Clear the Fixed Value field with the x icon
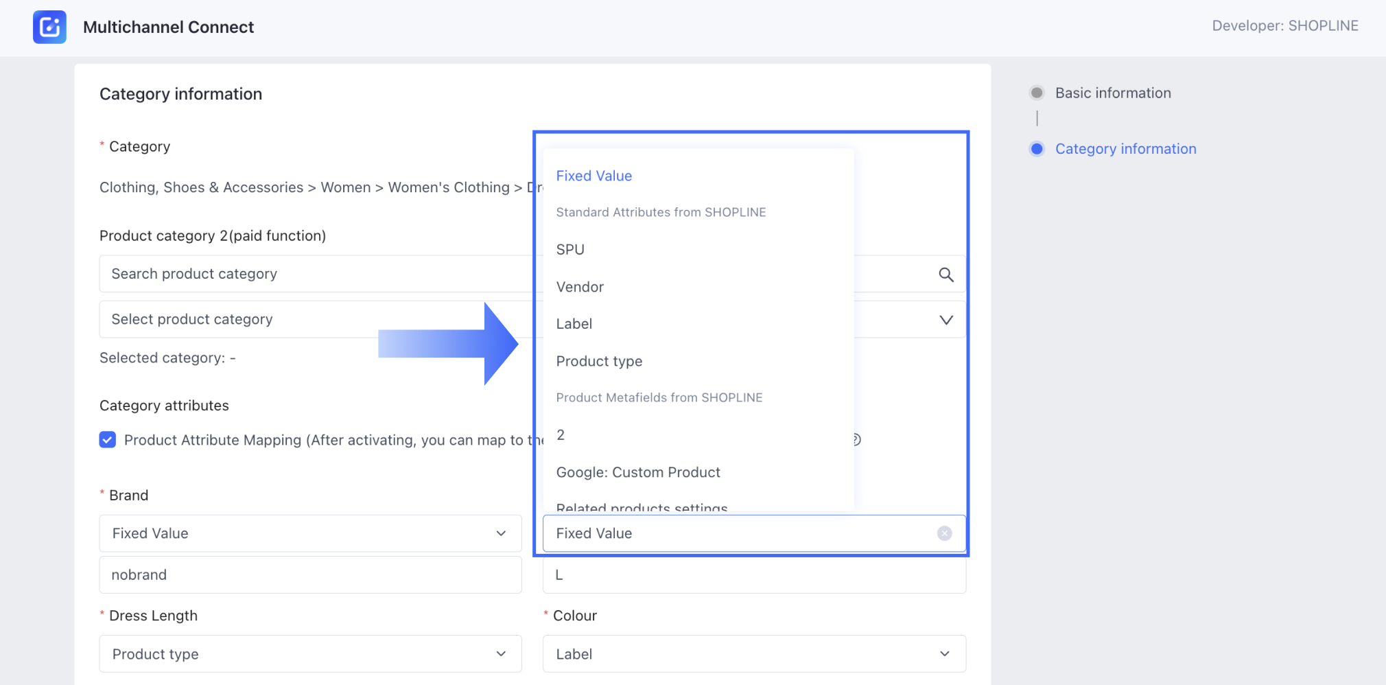This screenshot has width=1386, height=685. [944, 533]
